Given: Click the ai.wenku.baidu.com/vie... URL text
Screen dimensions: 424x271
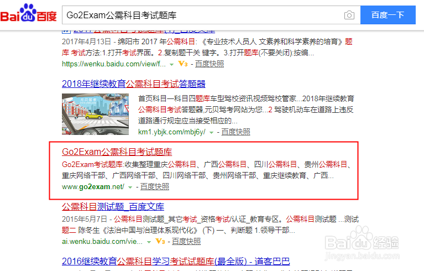Looking at the screenshot, I should click(x=102, y=241).
